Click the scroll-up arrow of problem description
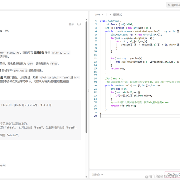This screenshot has width=180, height=180. 86,20
